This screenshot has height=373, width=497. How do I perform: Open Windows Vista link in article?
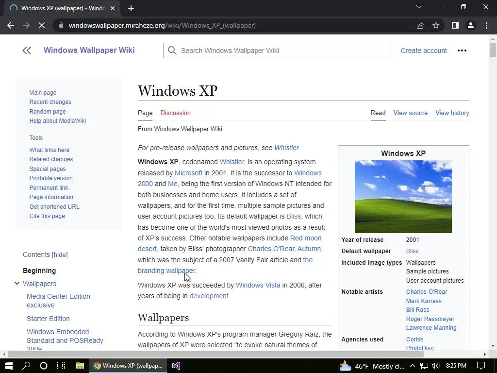tap(258, 285)
